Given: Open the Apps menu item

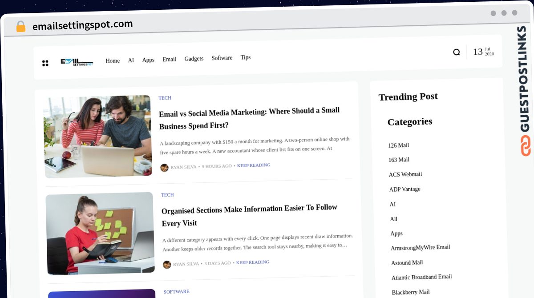Looking at the screenshot, I should tap(148, 60).
